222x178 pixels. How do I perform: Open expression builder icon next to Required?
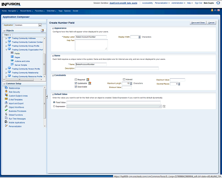click(x=88, y=80)
